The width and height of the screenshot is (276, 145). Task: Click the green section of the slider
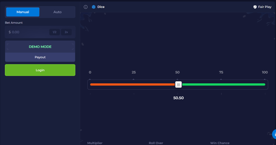tap(224, 84)
